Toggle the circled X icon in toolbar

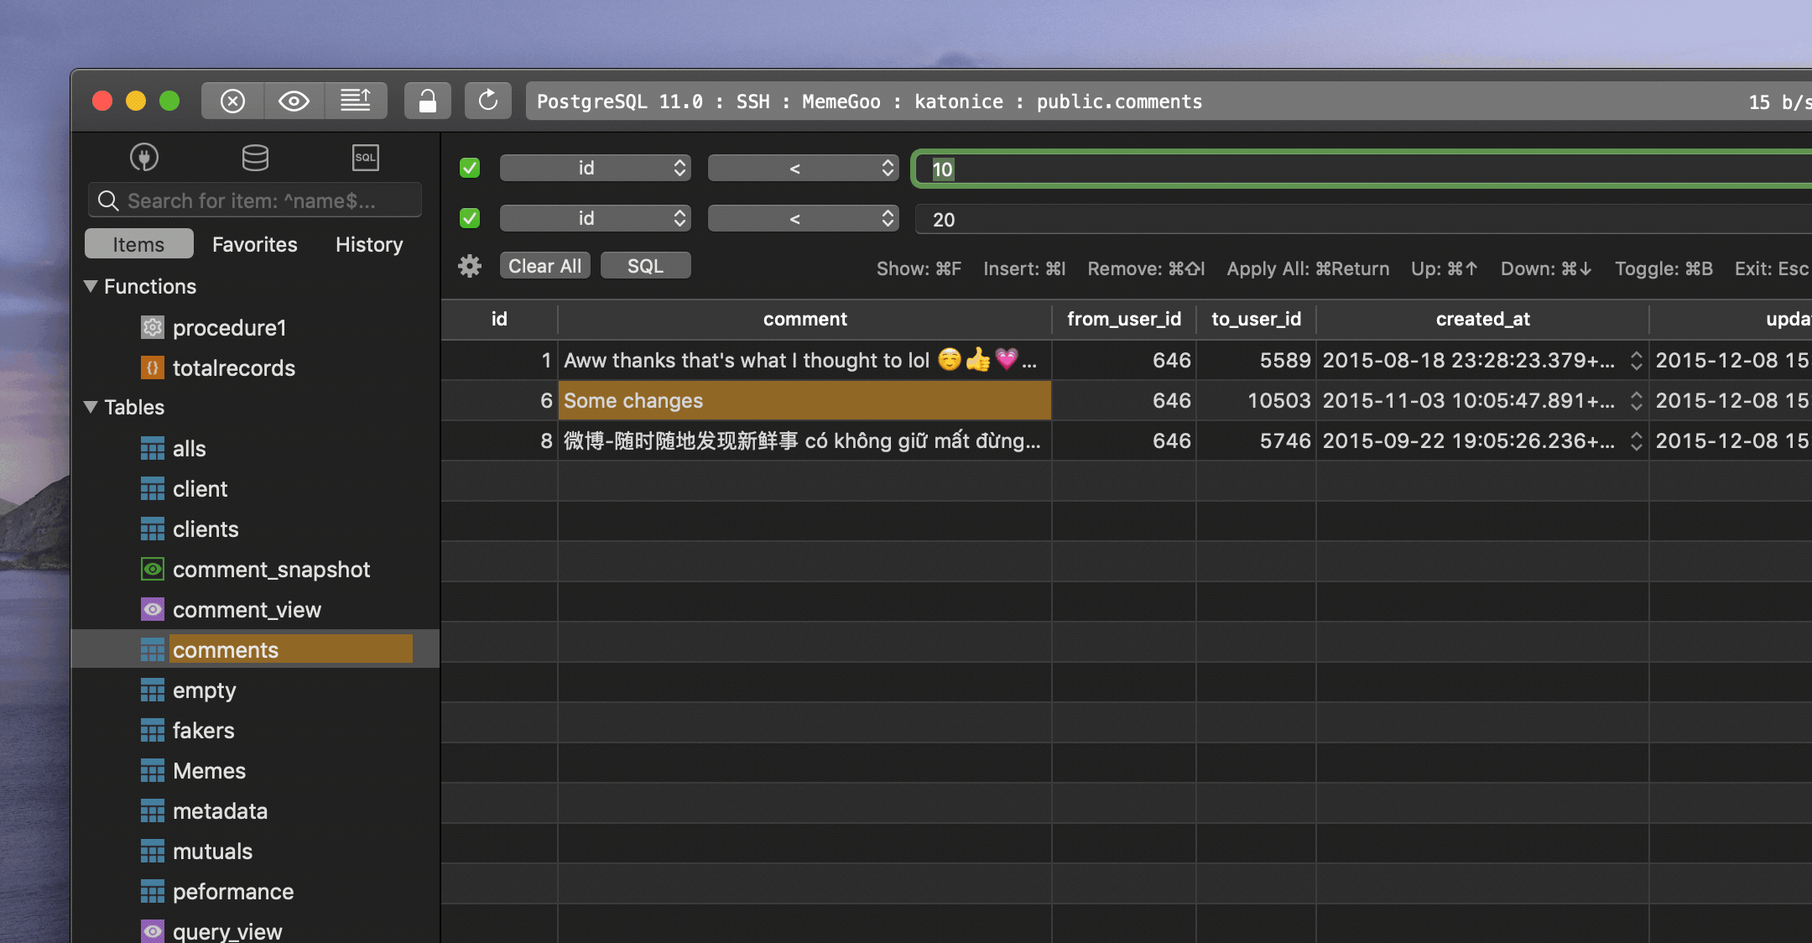pos(232,101)
